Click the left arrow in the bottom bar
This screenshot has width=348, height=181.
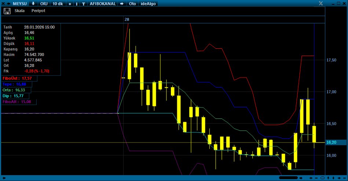click(x=4, y=178)
